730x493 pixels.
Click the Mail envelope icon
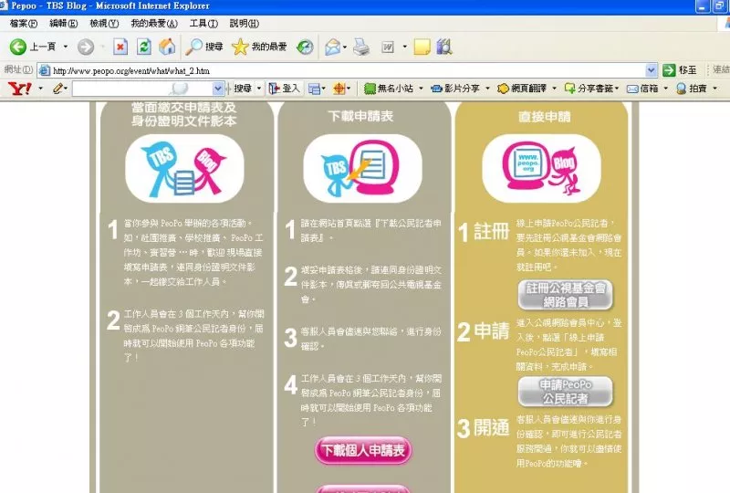332,47
